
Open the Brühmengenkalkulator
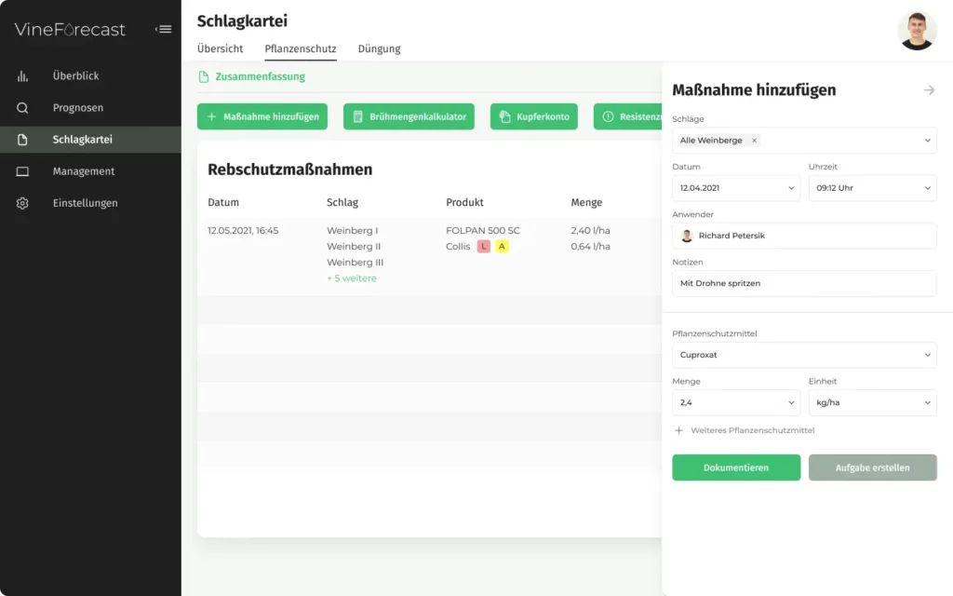tap(409, 116)
